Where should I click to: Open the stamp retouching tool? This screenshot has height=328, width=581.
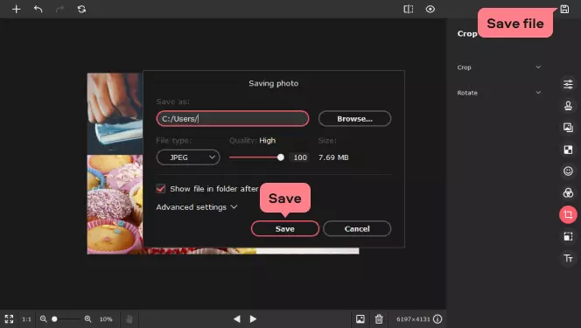568,106
